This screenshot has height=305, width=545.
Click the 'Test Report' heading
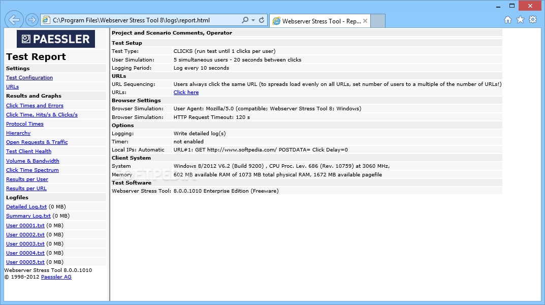pos(36,57)
